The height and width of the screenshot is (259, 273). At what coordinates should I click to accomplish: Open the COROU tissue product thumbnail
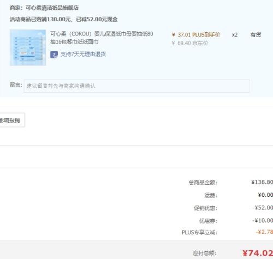[x=28, y=47]
